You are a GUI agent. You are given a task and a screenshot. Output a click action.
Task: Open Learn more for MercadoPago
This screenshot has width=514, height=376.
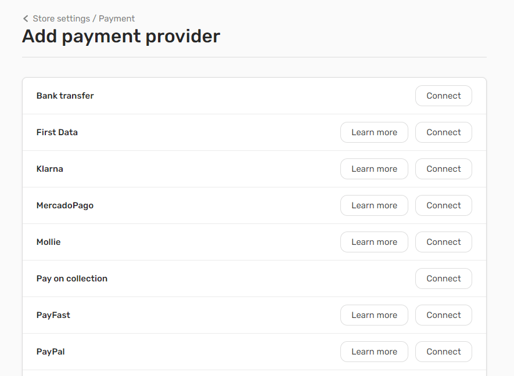[x=374, y=205]
